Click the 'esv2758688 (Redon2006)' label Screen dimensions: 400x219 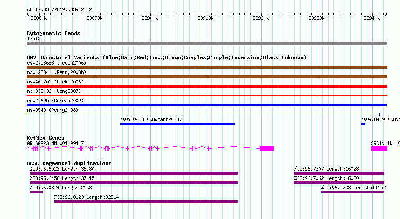pyautogui.click(x=57, y=63)
